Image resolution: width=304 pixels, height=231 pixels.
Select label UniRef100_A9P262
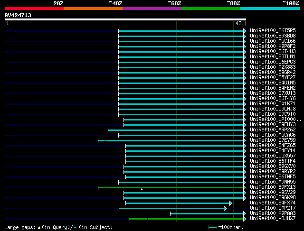click(273, 130)
